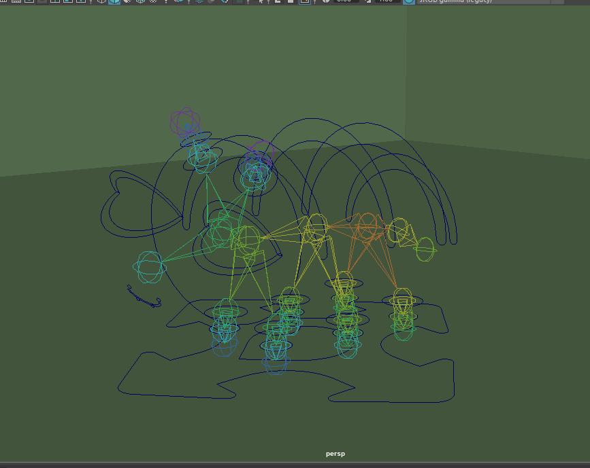Select the orange sphere control on the spine
Viewport: 590px width, 468px height.
pyautogui.click(x=367, y=226)
